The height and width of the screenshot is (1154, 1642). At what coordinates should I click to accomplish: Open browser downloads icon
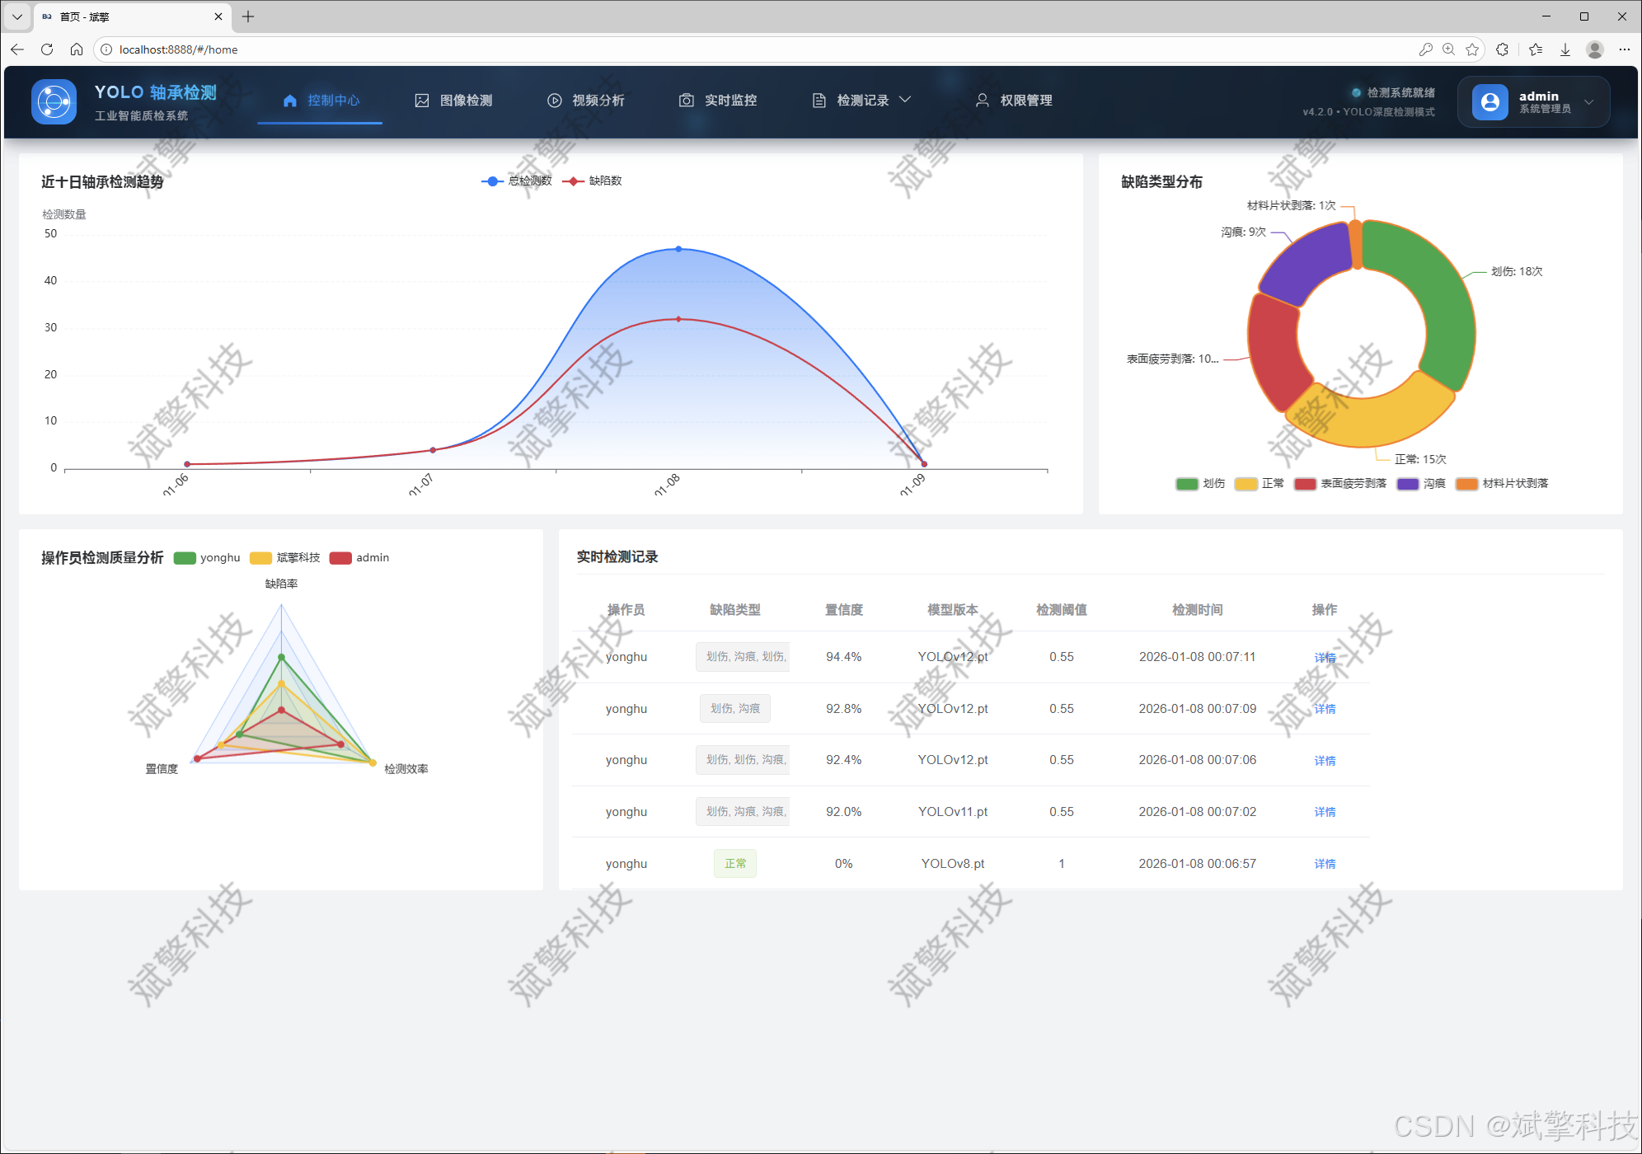[x=1565, y=49]
